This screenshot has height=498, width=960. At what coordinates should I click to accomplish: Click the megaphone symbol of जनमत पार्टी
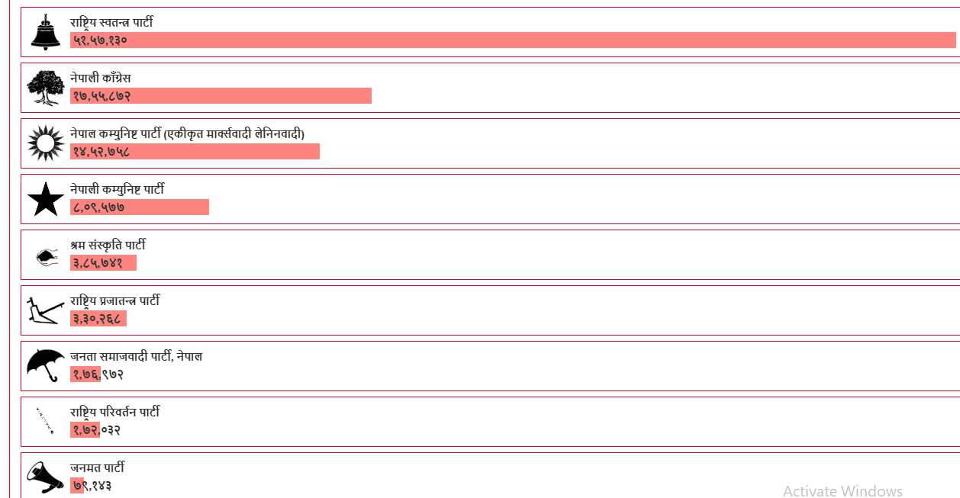[45, 477]
